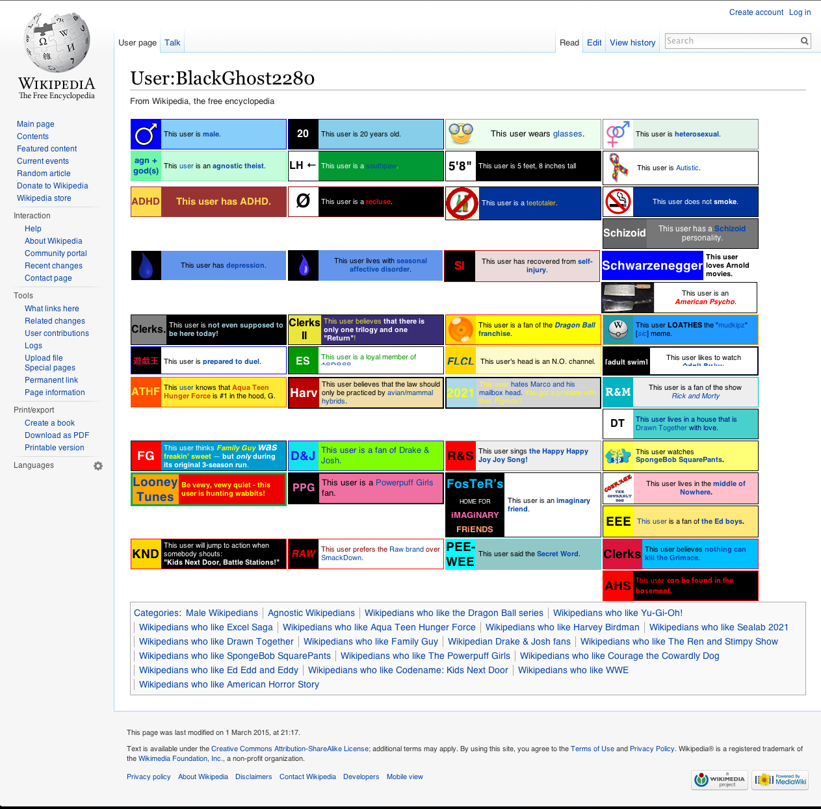Viewport: 821px width, 809px height.
Task: Focus the Search input field
Action: click(732, 41)
